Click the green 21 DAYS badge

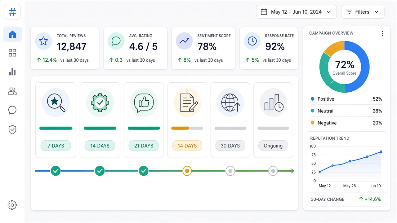[144, 146]
